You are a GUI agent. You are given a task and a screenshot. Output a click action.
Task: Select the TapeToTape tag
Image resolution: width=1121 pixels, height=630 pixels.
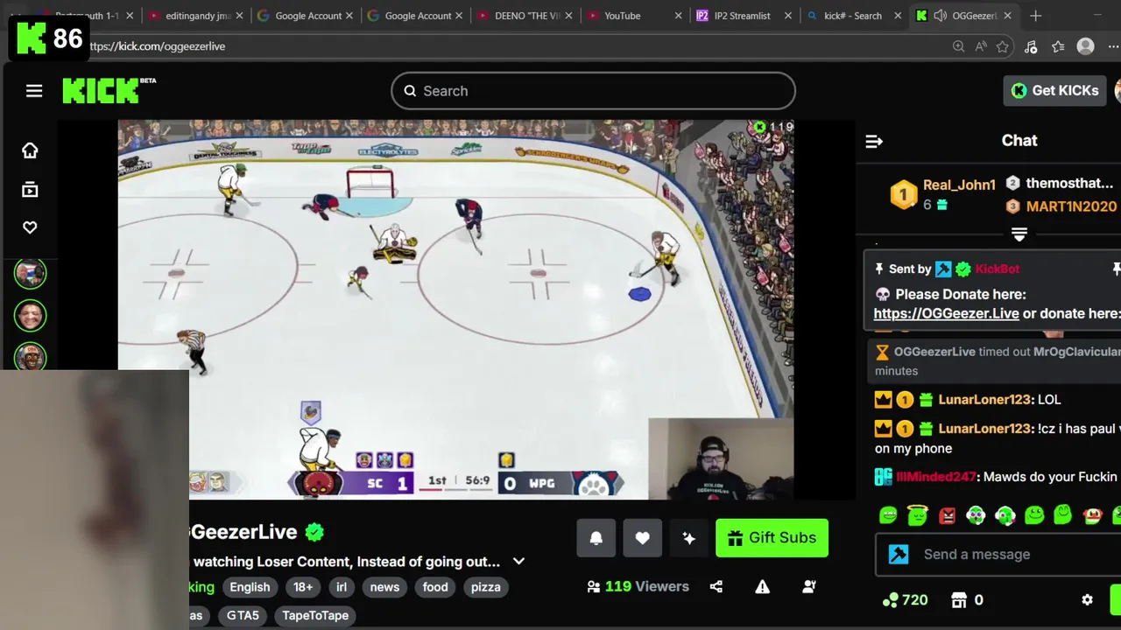(315, 615)
